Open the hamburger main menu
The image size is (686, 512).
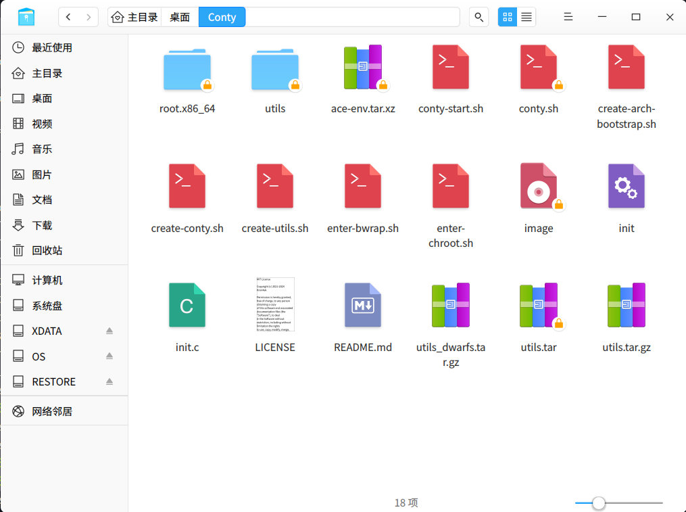(x=568, y=17)
